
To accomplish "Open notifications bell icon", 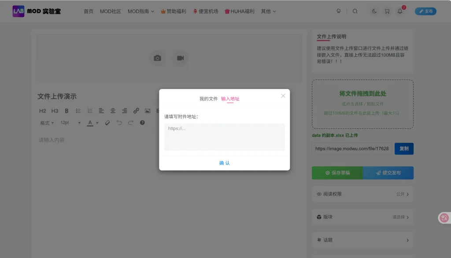I will [x=400, y=11].
